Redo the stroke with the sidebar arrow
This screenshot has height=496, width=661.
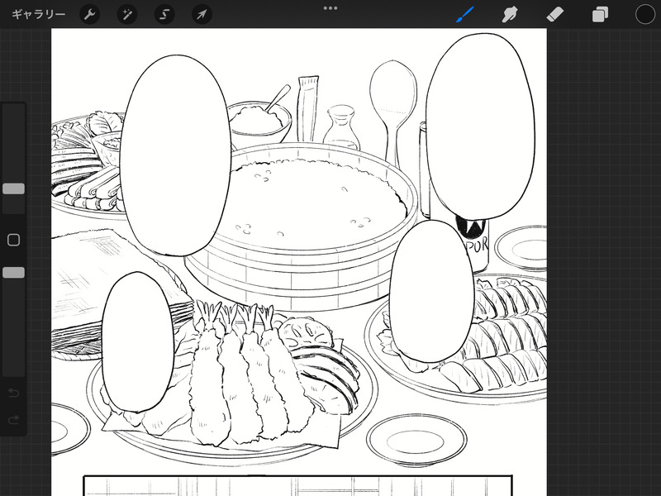click(13, 420)
